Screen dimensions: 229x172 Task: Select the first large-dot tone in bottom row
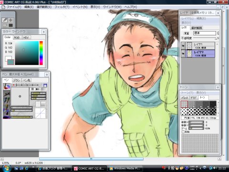point(184,111)
